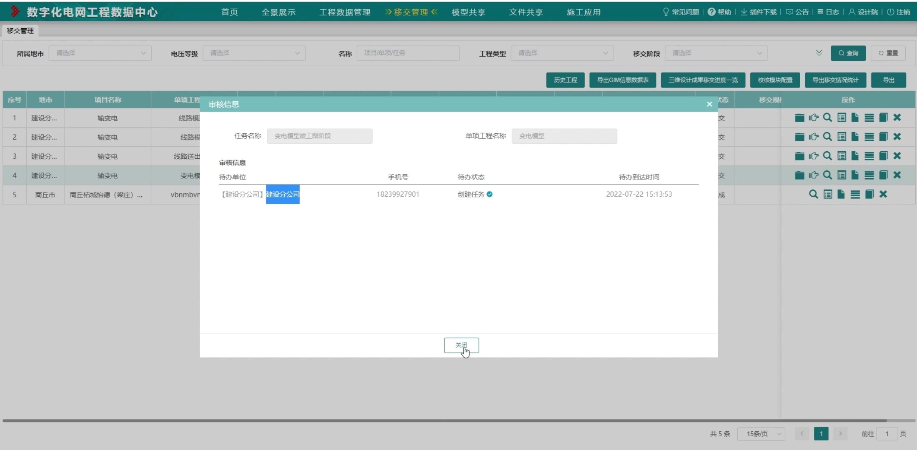Viewport: 917px width, 450px height.
Task: Click the horizontal scrollbar under the table
Action: [x=445, y=421]
